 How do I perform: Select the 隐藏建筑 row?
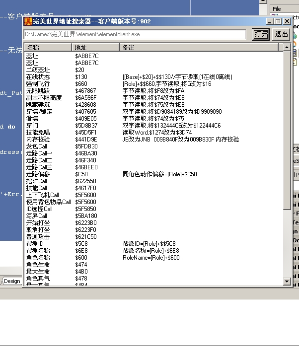tap(153, 105)
